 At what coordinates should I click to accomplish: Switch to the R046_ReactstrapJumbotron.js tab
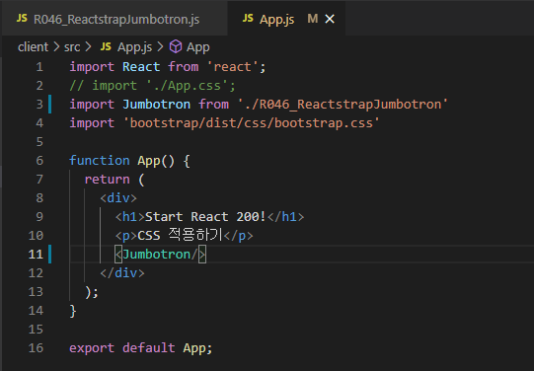[114, 19]
